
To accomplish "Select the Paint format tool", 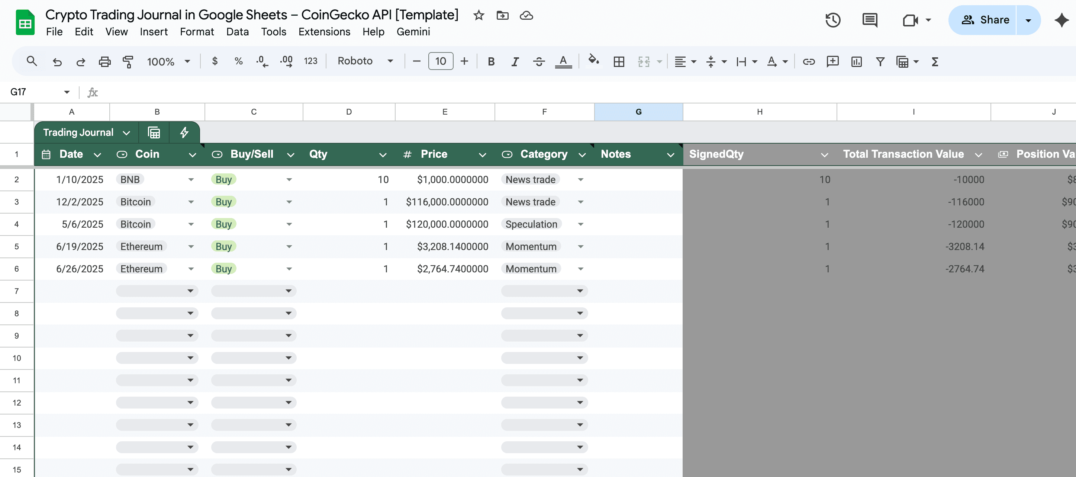I will point(128,61).
